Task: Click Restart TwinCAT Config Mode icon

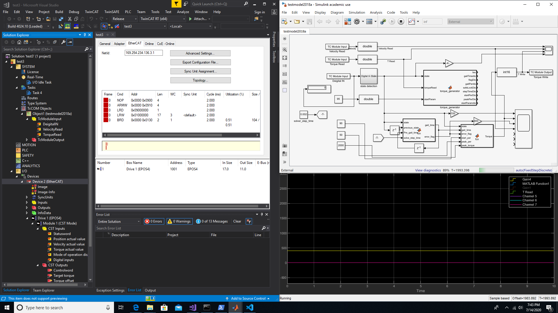Action: 76,26
